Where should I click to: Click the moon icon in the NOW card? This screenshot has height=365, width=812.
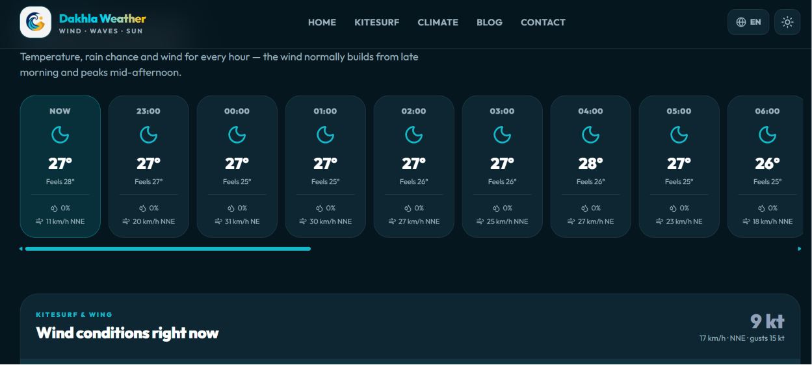[x=60, y=134]
